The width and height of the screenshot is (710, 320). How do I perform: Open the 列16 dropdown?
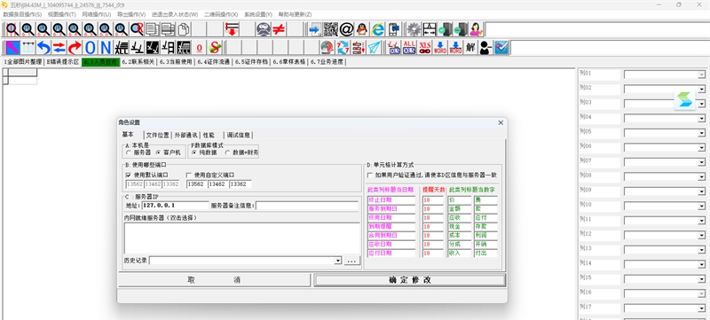coord(702,294)
